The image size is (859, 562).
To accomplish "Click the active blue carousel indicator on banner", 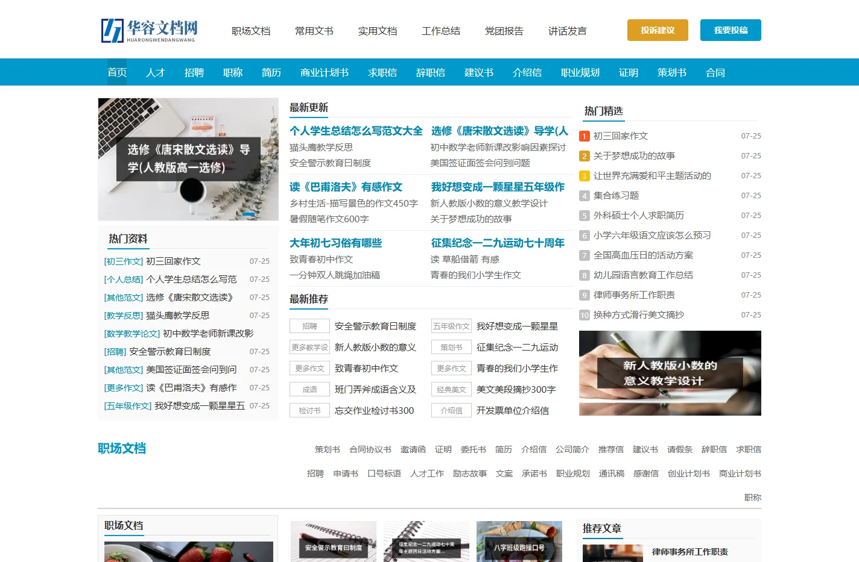I will point(249,214).
